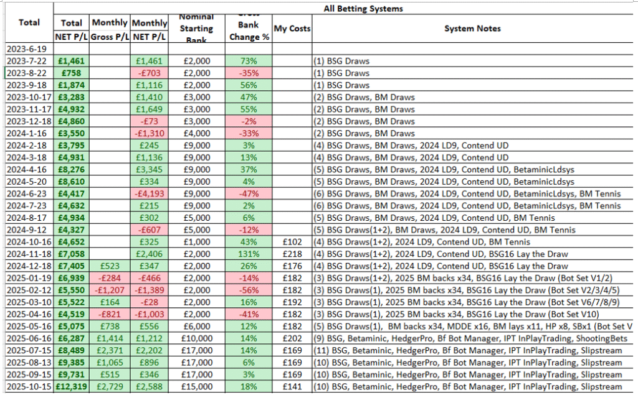Viewport: 638px width, 395px height.
Task: Click the £10,000 nominal starting bank cell
Action: [x=196, y=338]
